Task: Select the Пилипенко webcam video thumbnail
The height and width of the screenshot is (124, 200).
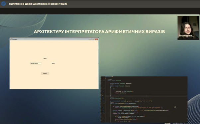Action: 188,28
